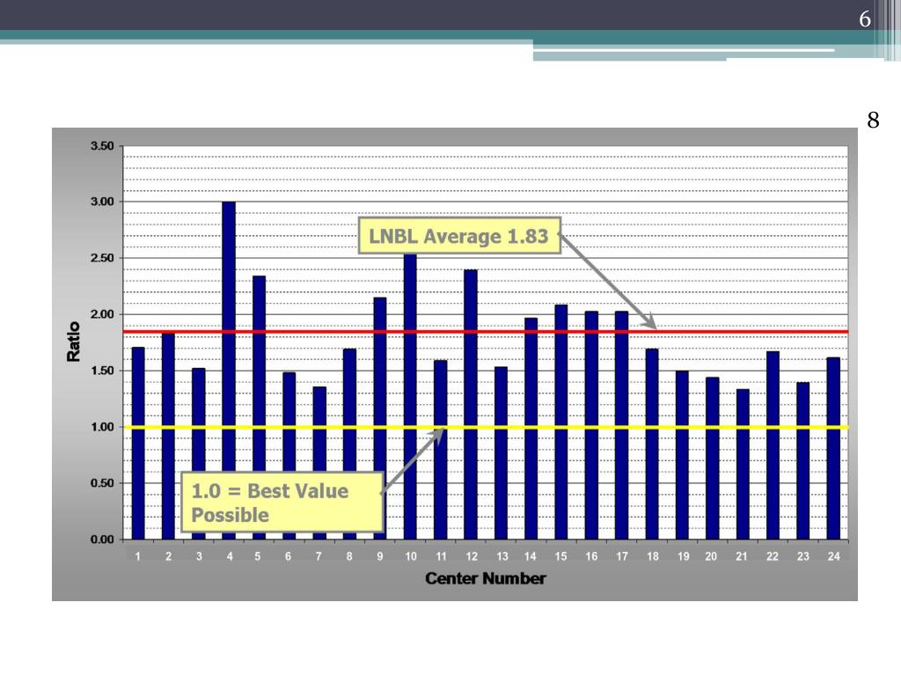Screen dimensions: 901x676
Task: Click the number 8 beside the chart
Action: pos(873,120)
